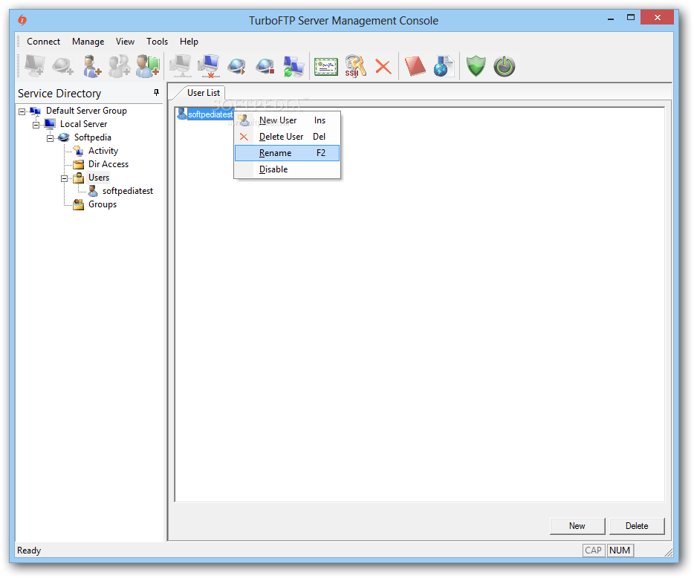The width and height of the screenshot is (694, 578).
Task: Click the CAP status bar indicator
Action: click(593, 550)
